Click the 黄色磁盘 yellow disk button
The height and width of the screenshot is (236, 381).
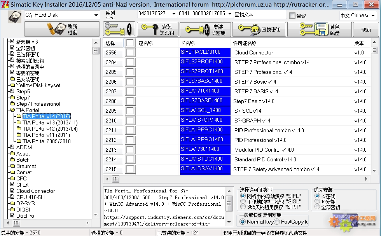point(320,29)
